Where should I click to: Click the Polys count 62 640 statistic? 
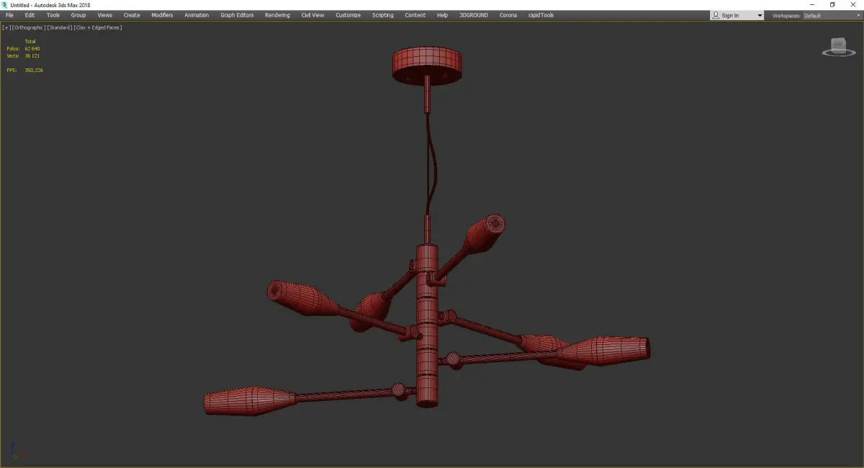tap(23, 48)
